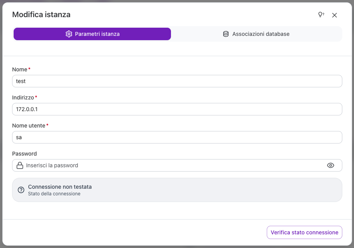Select the Nome utente field
This screenshot has width=354, height=248.
point(177,137)
